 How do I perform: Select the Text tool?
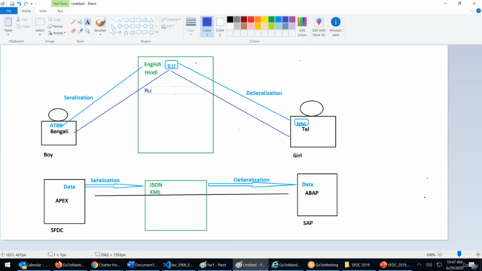click(x=87, y=22)
